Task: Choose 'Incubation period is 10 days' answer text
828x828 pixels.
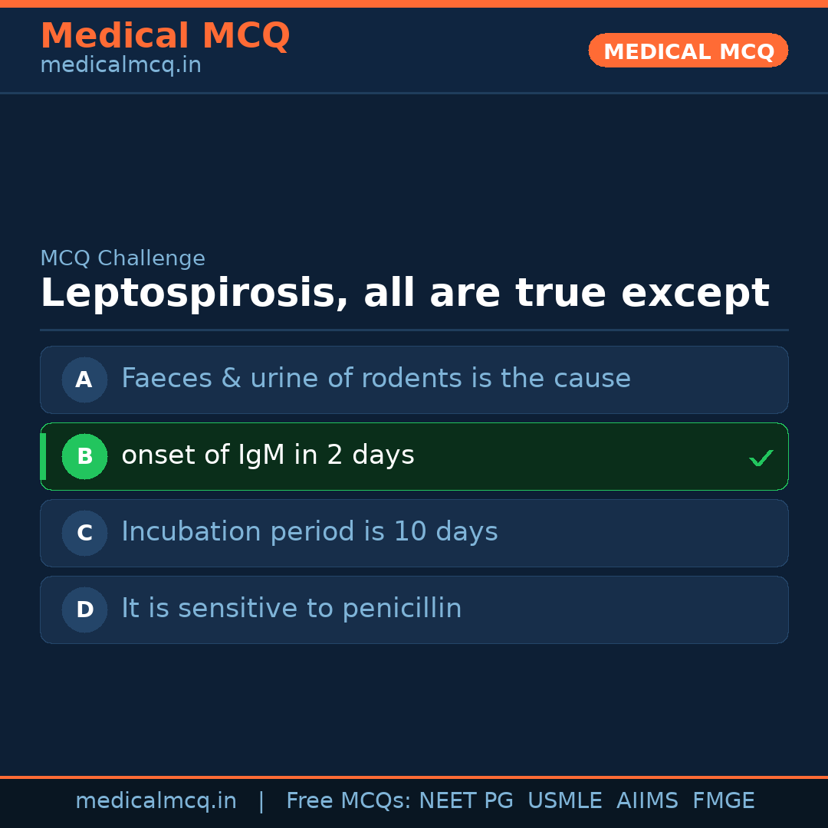Action: [x=309, y=532]
